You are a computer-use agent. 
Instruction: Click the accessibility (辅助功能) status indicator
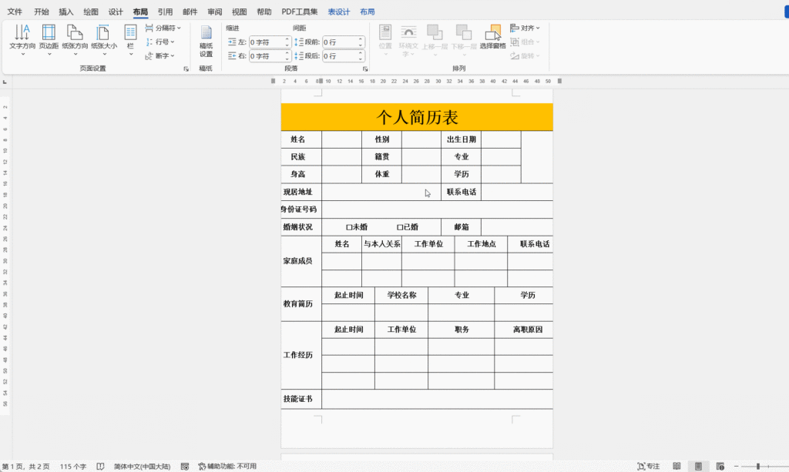[227, 467]
